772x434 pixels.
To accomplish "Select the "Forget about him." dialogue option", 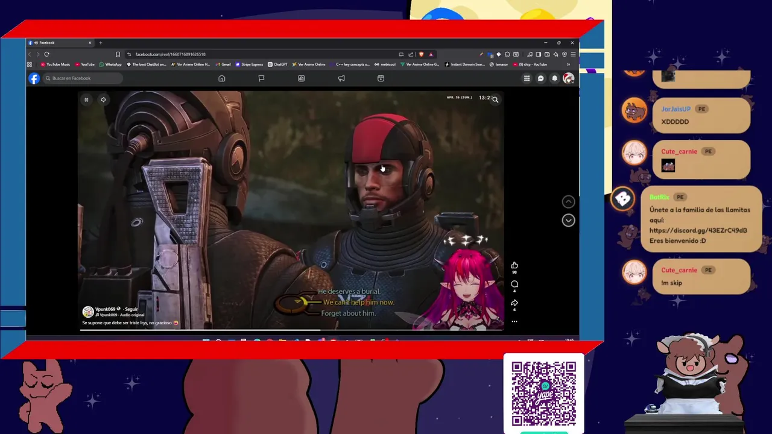I will 349,313.
